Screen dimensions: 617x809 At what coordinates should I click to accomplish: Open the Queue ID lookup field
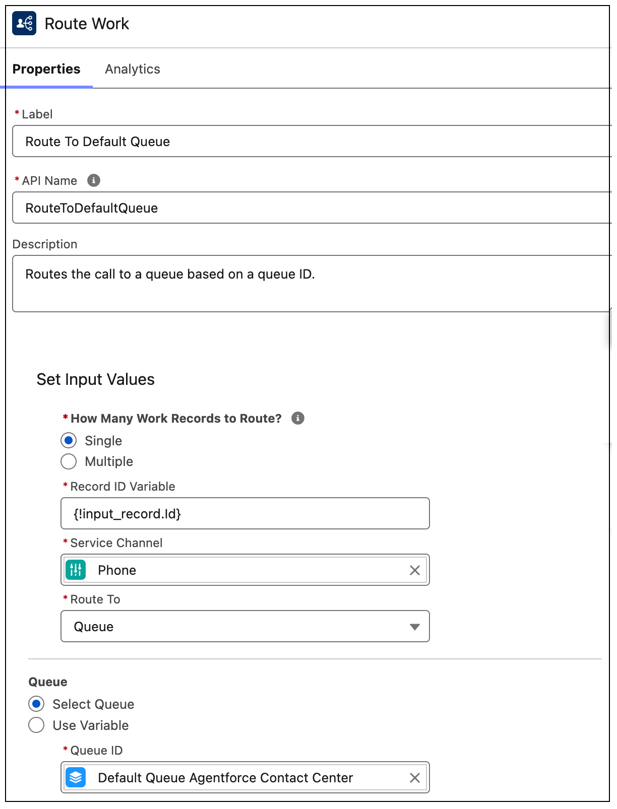(245, 777)
